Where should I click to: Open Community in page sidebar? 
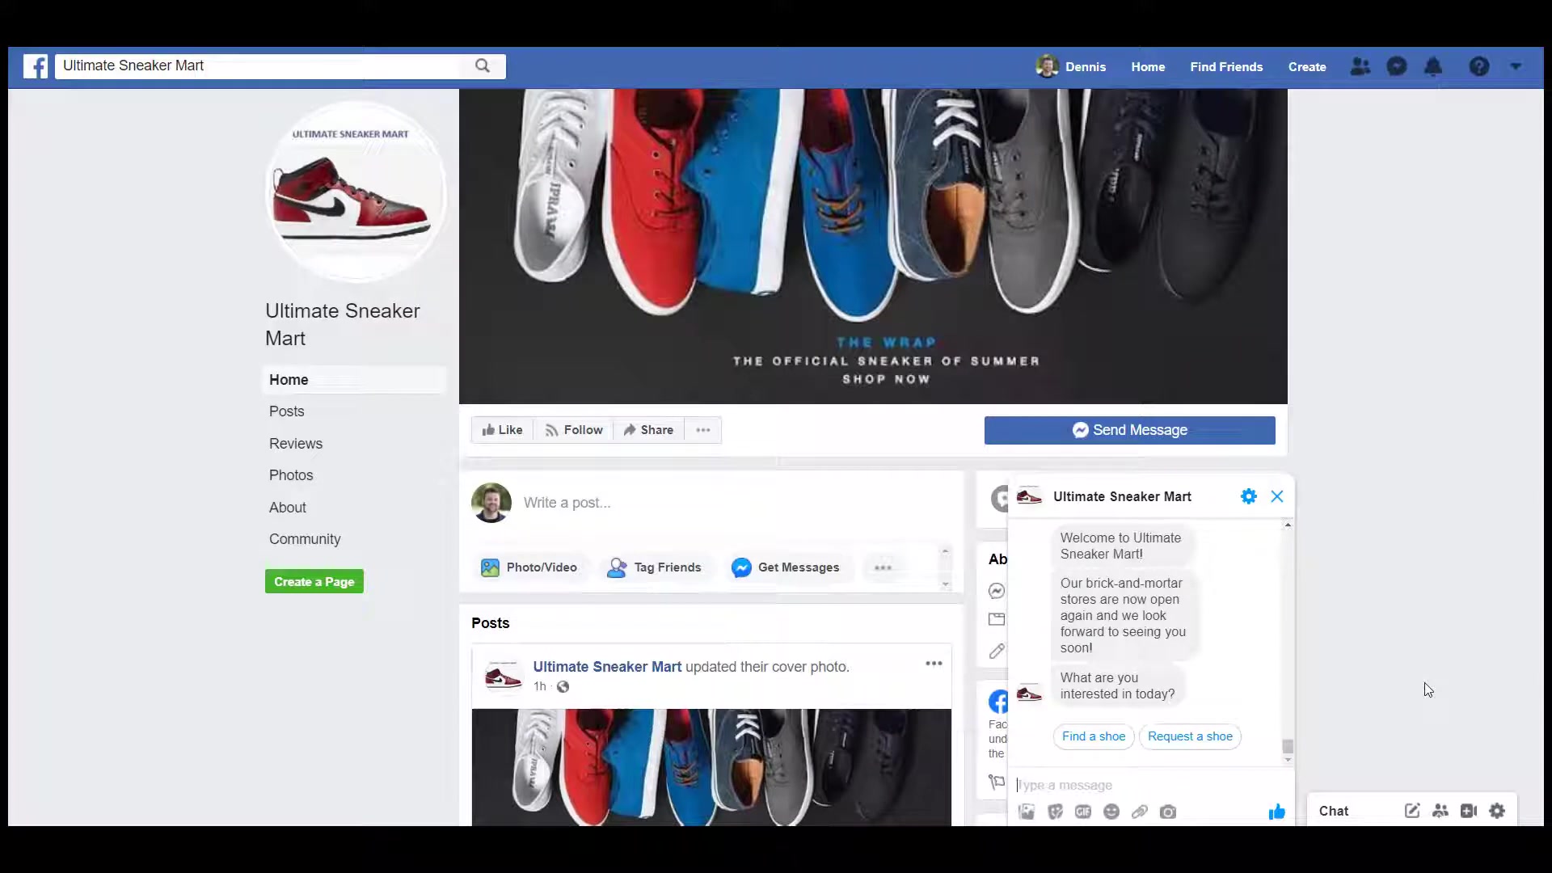tap(305, 539)
